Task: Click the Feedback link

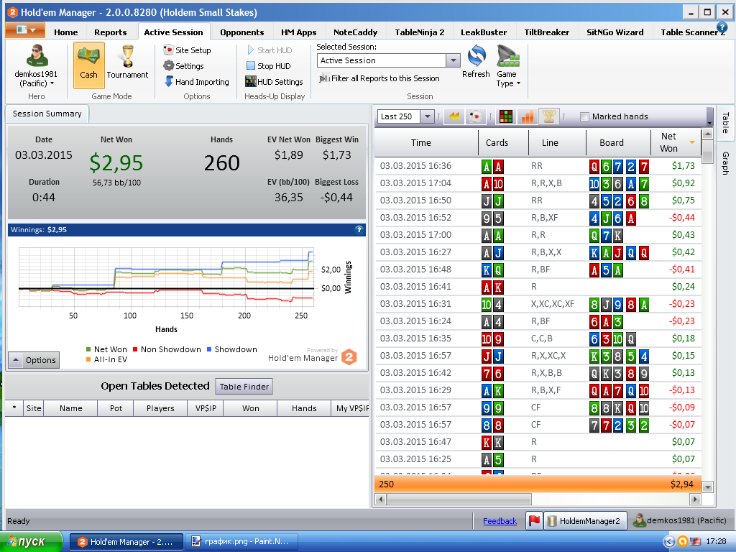Action: click(500, 521)
